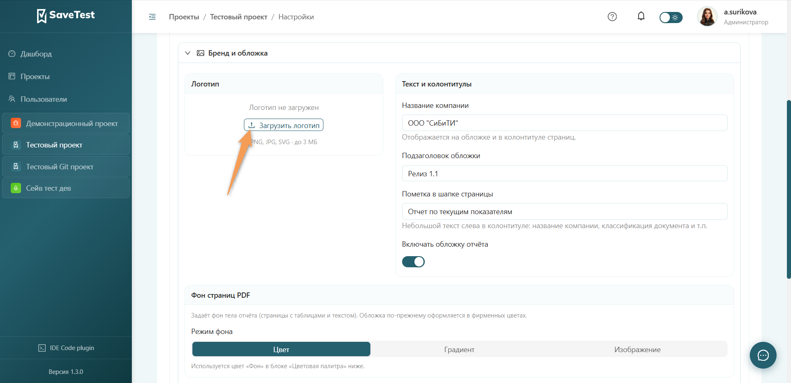Choose the Цвет background mode
This screenshot has height=383, width=791.
pos(281,349)
